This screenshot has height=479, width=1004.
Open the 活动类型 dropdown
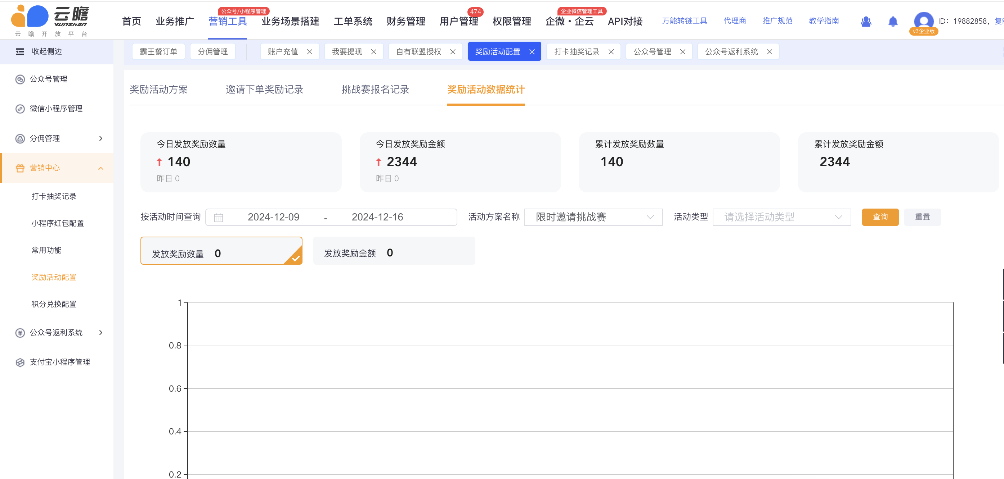click(781, 217)
